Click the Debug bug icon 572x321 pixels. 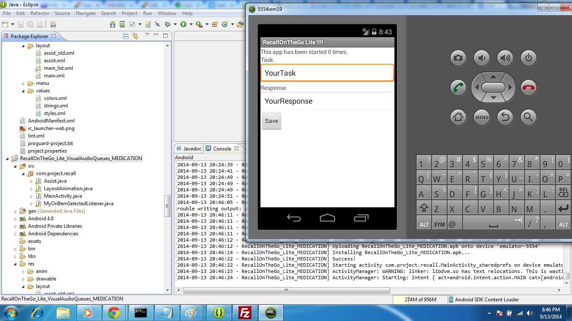[167, 24]
